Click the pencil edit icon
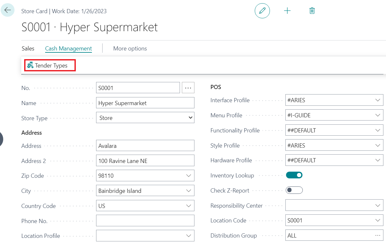386x243 pixels. click(x=262, y=11)
